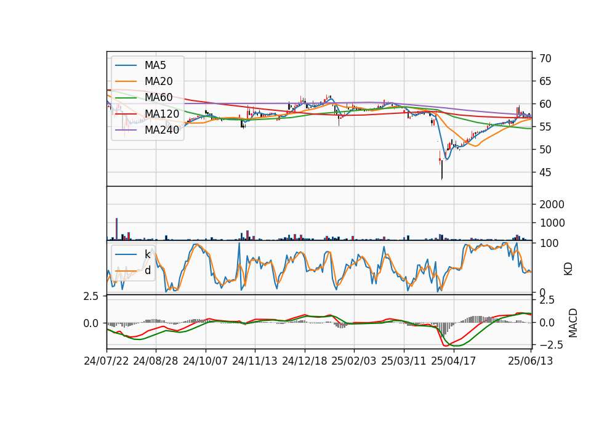Click the 25/02/03 date label
This screenshot has height=425, width=591.
(x=354, y=361)
